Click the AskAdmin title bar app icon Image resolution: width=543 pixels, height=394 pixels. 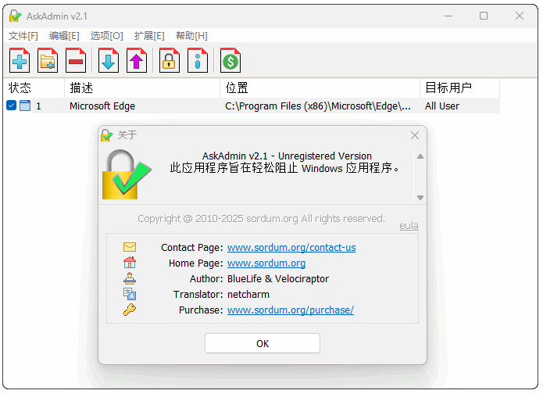pos(16,16)
